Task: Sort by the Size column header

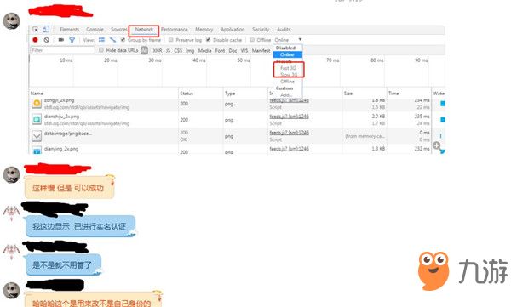Action: (x=348, y=93)
